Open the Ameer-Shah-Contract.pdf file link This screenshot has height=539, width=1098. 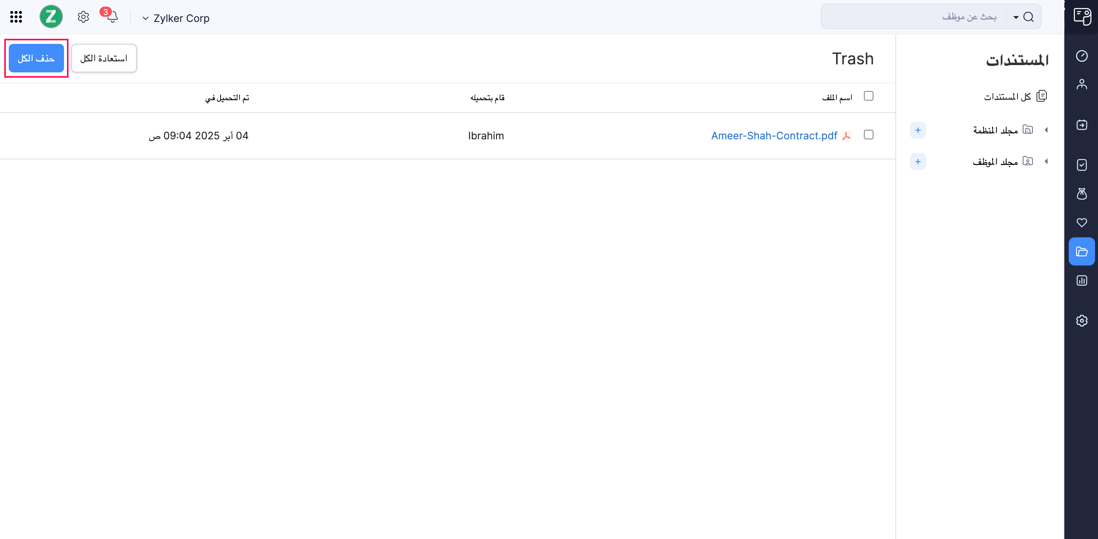tap(774, 136)
